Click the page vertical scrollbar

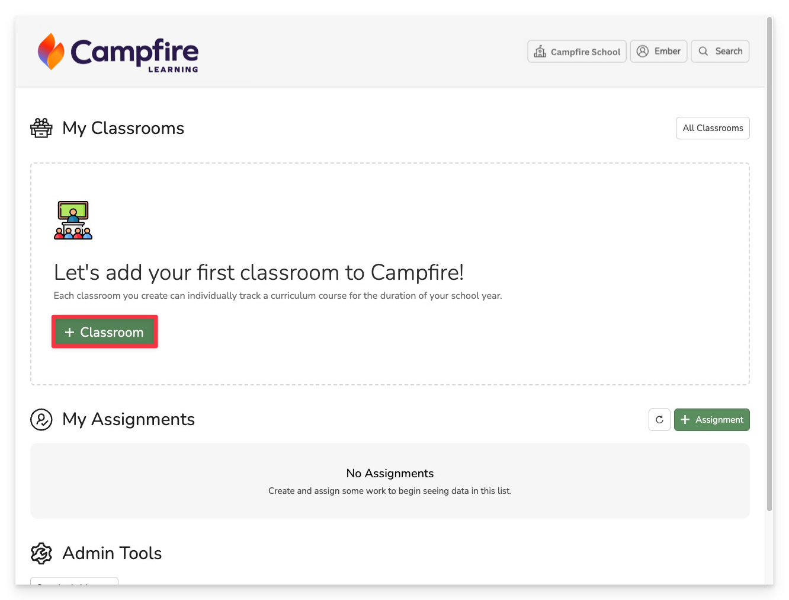769,264
